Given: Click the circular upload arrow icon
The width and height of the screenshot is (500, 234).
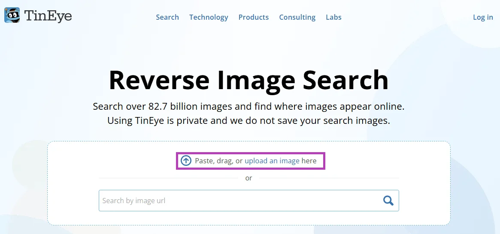Looking at the screenshot, I should [186, 161].
